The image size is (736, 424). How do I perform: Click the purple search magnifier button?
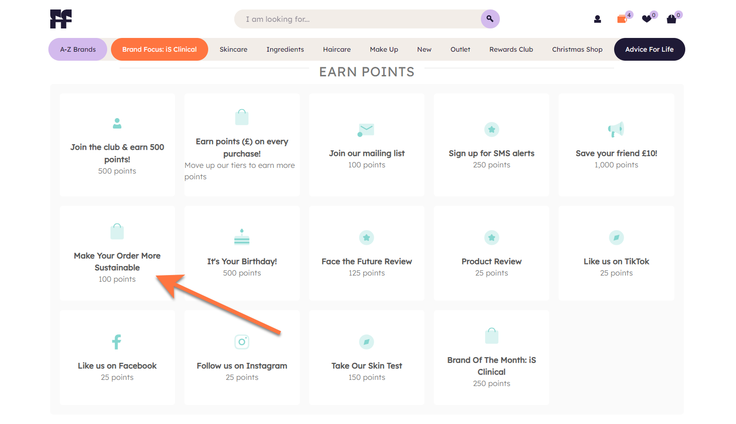tap(490, 19)
